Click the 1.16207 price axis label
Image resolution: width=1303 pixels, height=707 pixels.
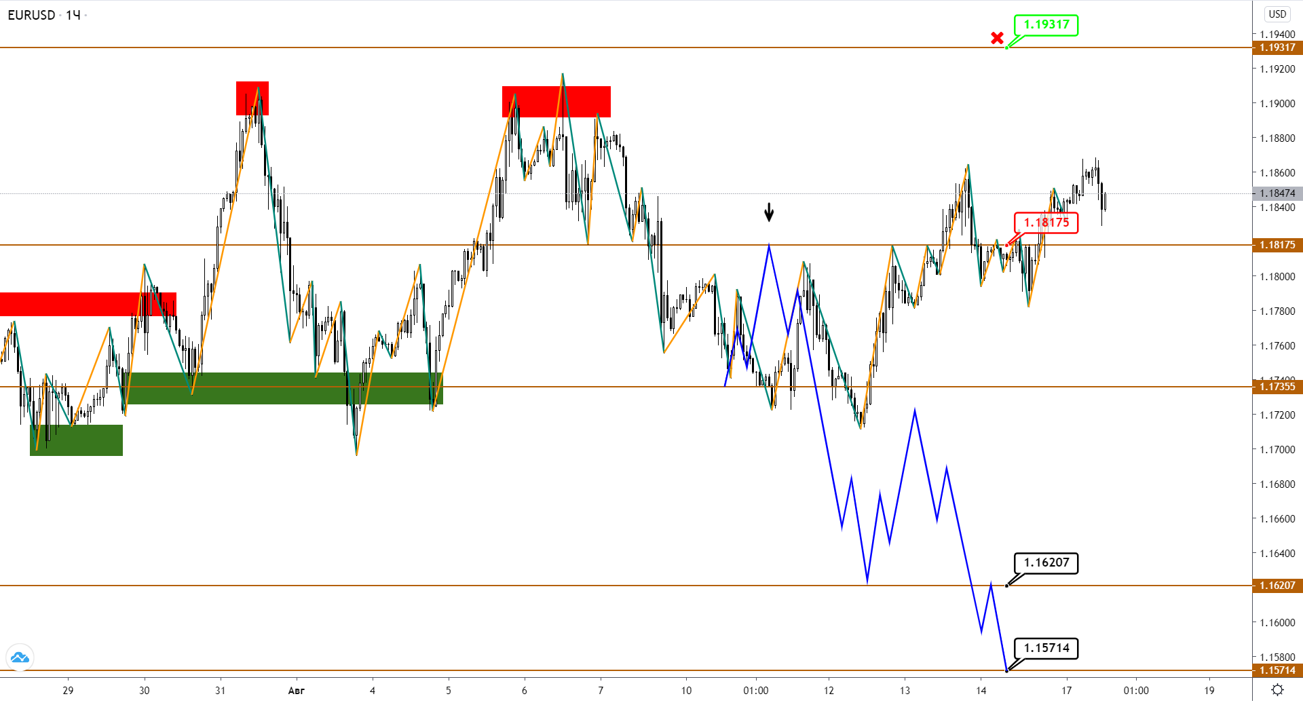(1277, 585)
